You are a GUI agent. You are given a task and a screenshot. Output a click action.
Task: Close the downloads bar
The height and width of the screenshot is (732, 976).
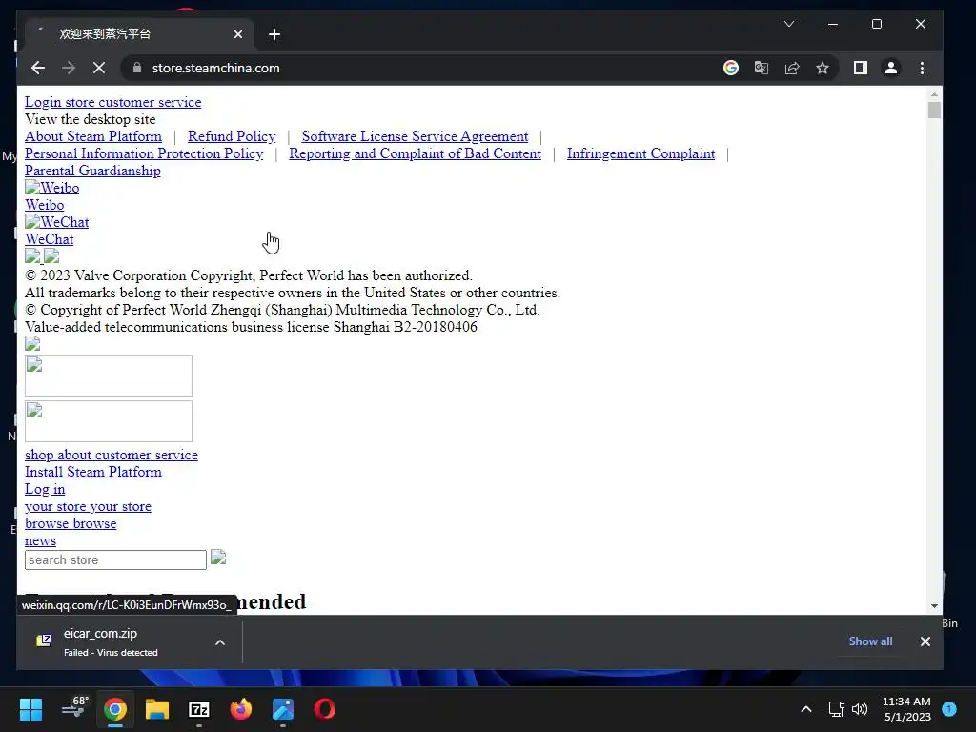point(925,641)
